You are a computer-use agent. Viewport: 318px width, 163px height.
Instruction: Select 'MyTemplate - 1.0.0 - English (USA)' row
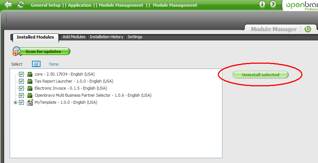coord(66,102)
